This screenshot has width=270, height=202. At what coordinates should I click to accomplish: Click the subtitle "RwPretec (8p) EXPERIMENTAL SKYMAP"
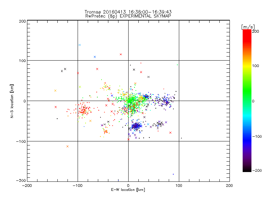pyautogui.click(x=128, y=16)
